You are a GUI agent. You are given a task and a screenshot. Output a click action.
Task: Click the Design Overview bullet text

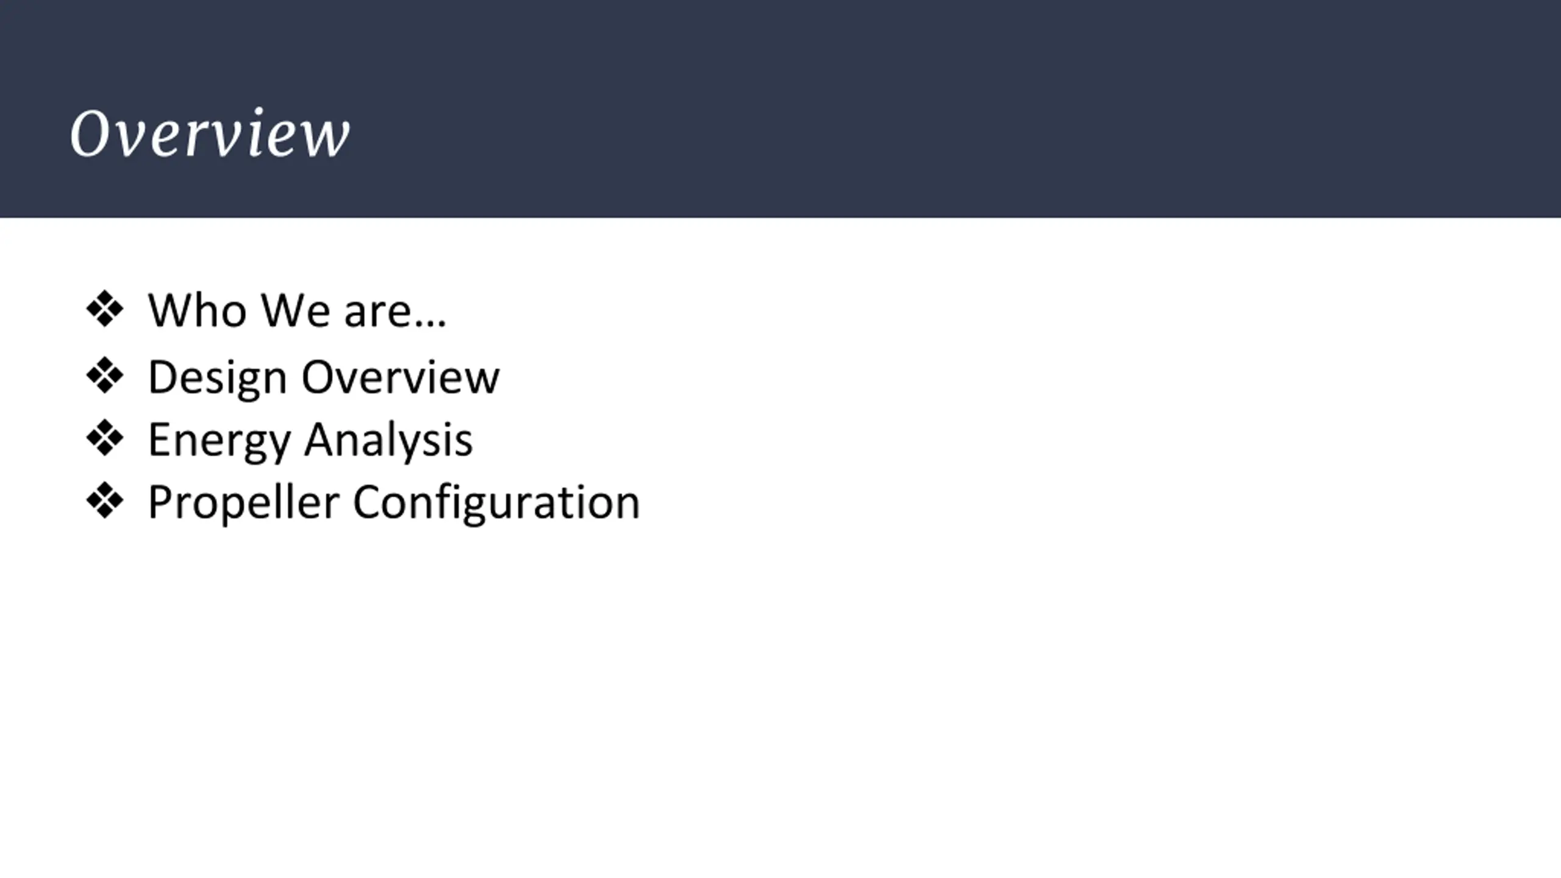pyautogui.click(x=324, y=377)
